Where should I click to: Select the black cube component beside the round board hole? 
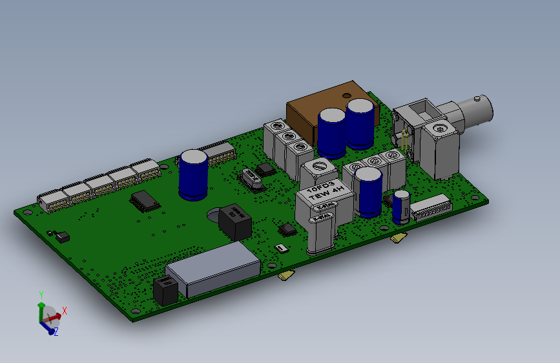pos(235,222)
